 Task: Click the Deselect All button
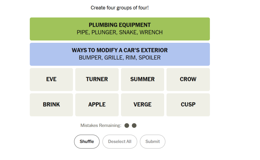pyautogui.click(x=120, y=142)
